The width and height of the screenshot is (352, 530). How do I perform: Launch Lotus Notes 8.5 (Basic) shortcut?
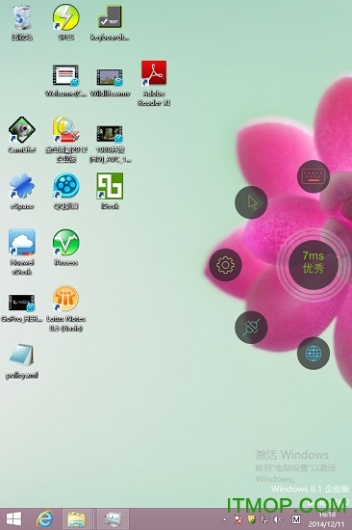65,308
